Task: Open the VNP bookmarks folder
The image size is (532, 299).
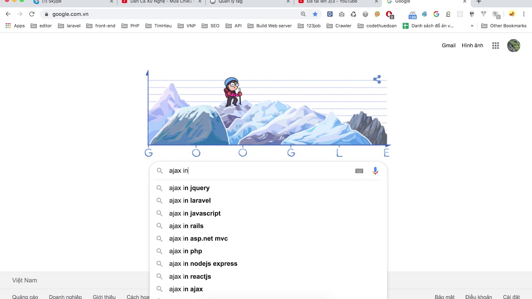Action: pos(187,26)
